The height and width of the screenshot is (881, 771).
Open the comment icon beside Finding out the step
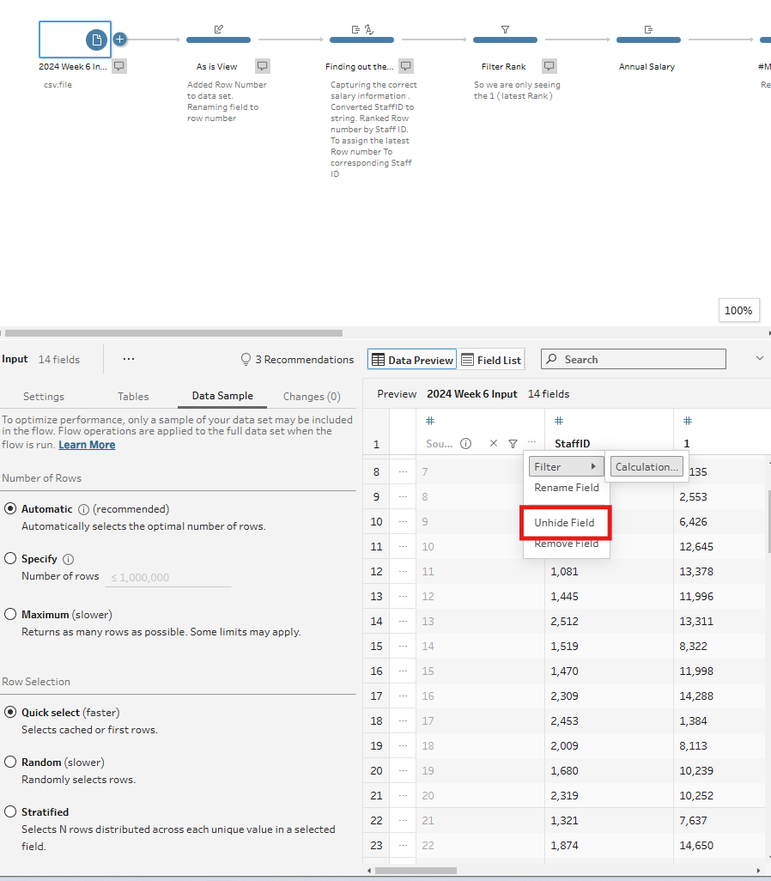click(406, 66)
